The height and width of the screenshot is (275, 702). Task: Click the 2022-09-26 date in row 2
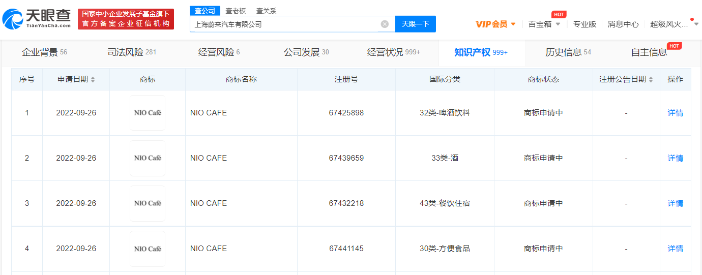pos(76,158)
